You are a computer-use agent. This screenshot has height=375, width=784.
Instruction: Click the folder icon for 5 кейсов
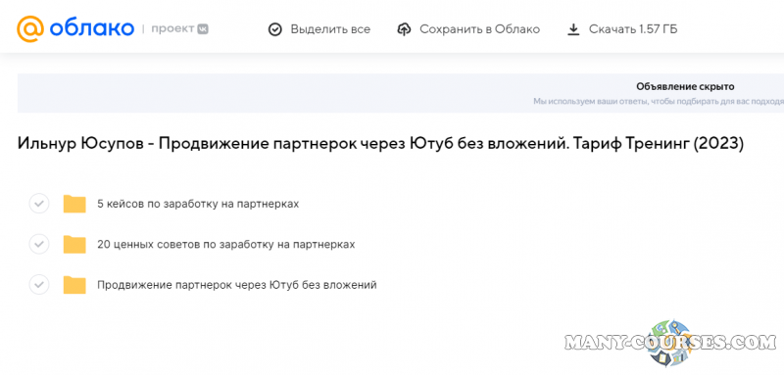point(74,204)
